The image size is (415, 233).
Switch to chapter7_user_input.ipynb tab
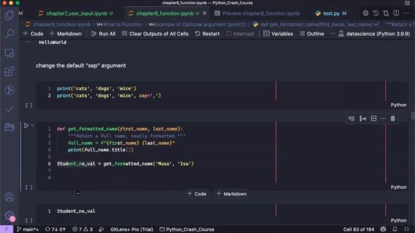[76, 13]
